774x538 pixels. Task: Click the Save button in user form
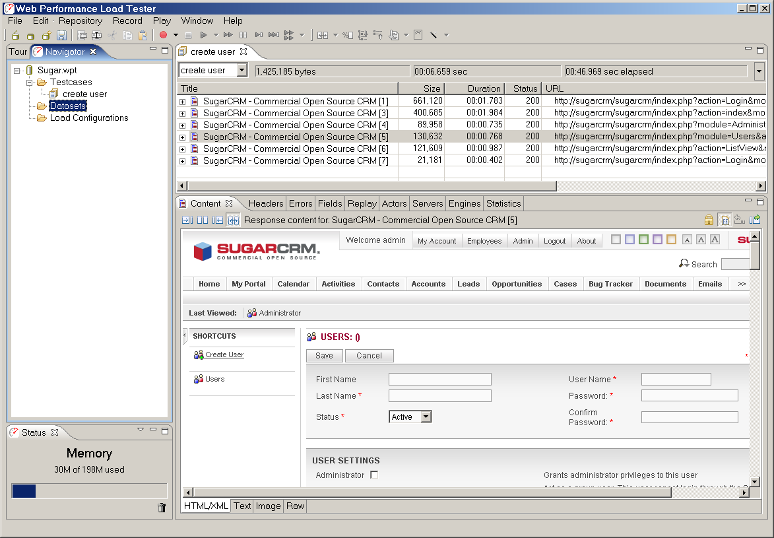pos(324,356)
